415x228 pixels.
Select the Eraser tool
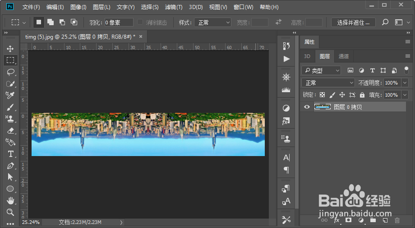[x=10, y=130]
